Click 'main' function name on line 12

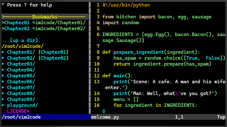click(x=119, y=75)
